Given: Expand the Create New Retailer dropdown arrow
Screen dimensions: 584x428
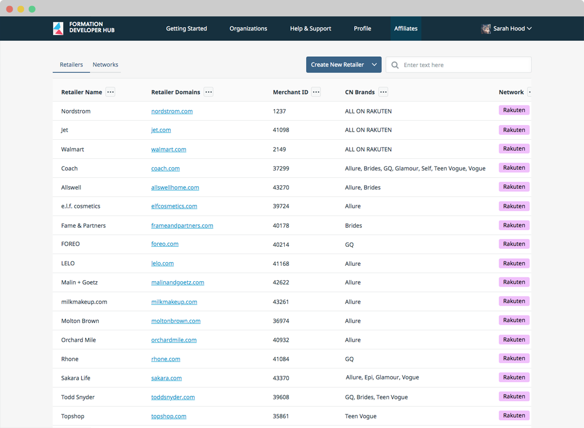Looking at the screenshot, I should (374, 64).
